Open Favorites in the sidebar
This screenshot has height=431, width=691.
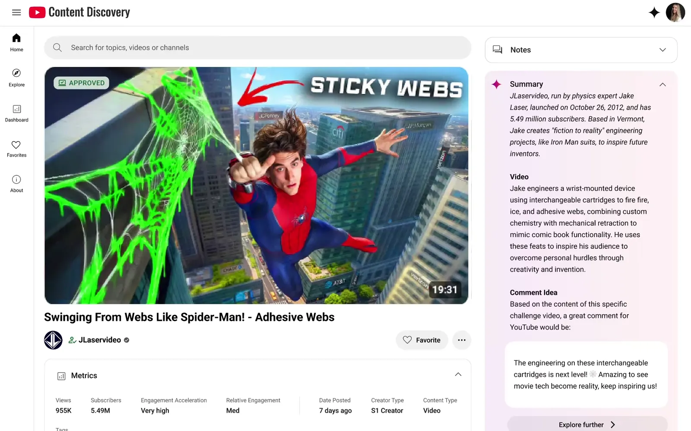pos(16,149)
